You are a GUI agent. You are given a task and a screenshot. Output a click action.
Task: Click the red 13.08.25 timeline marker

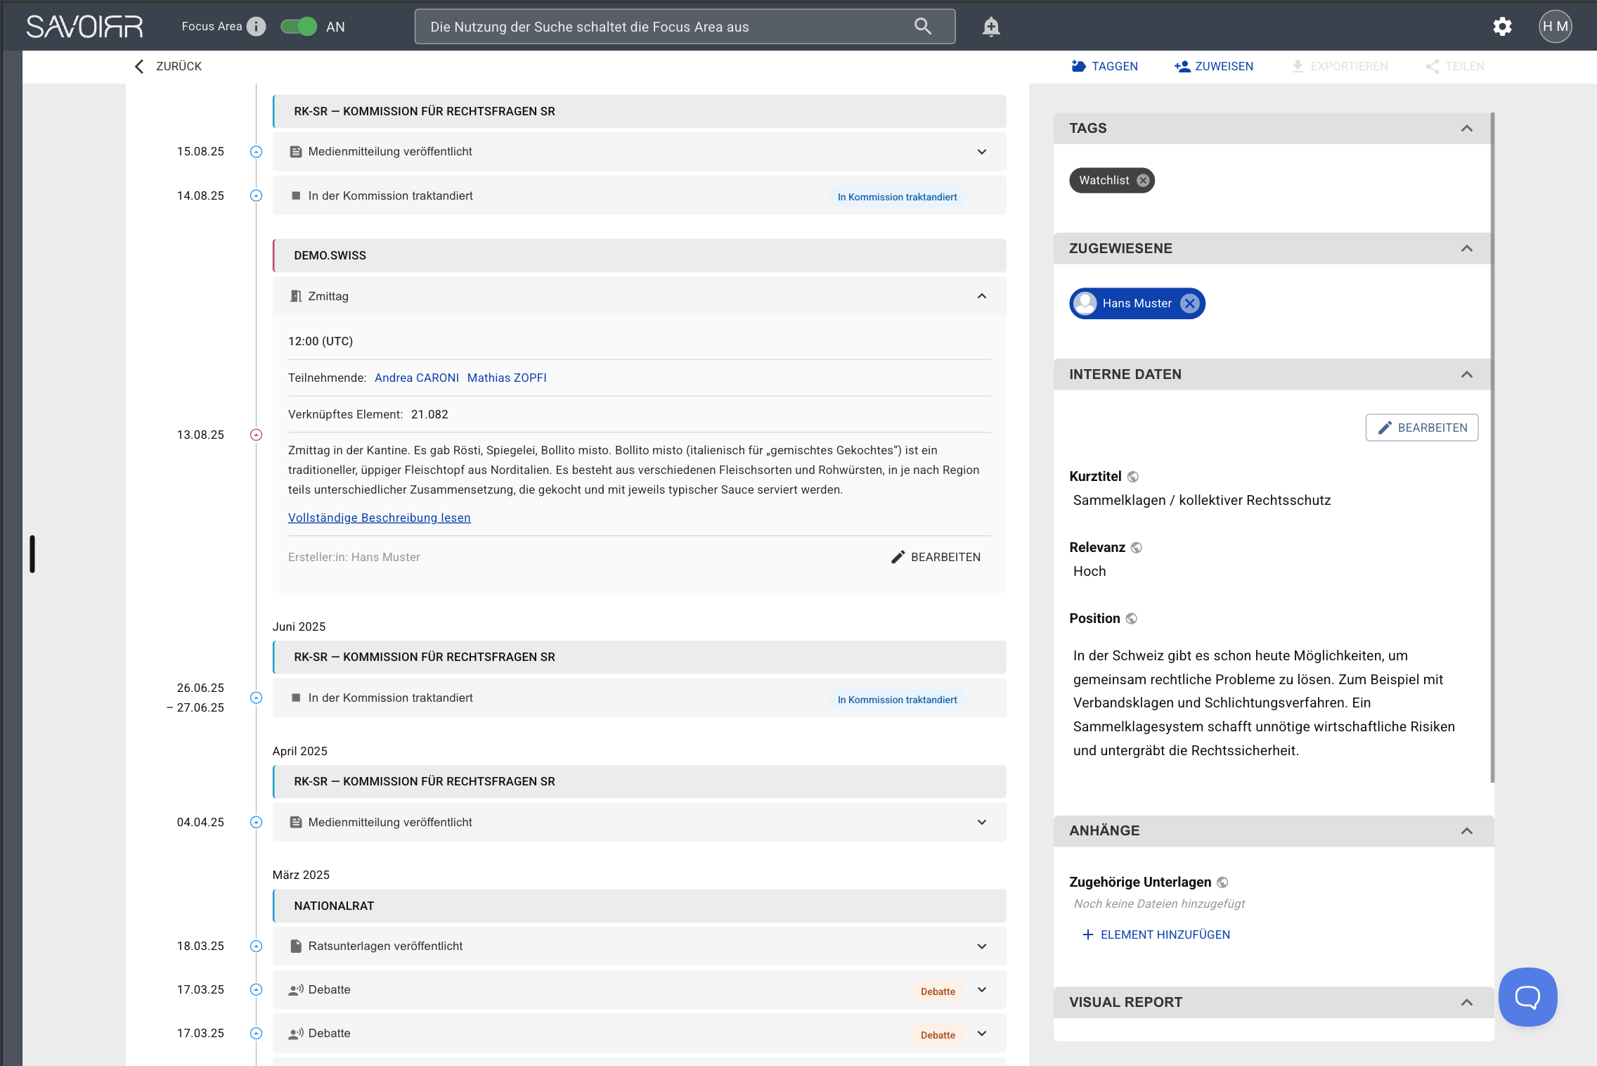(x=257, y=435)
